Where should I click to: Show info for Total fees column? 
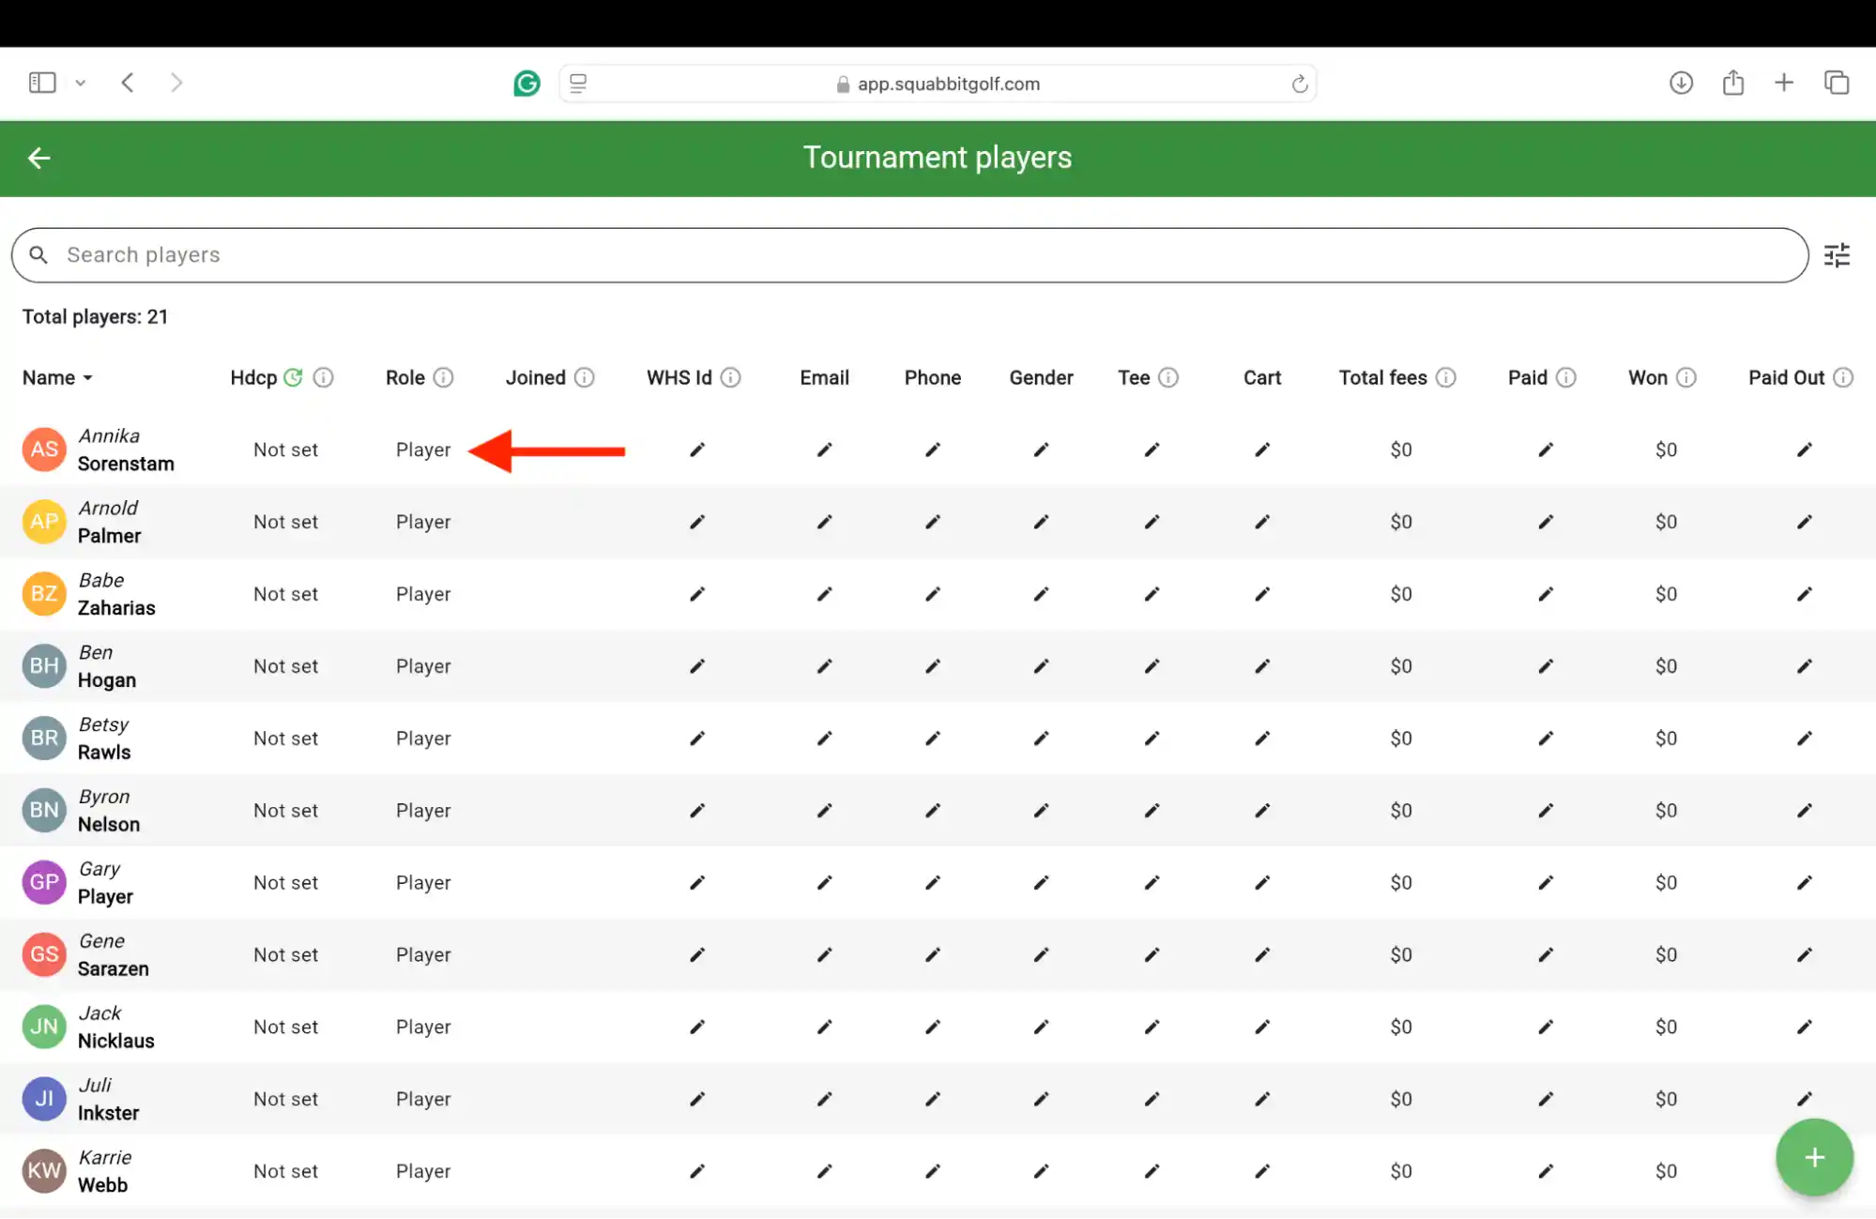coord(1446,377)
